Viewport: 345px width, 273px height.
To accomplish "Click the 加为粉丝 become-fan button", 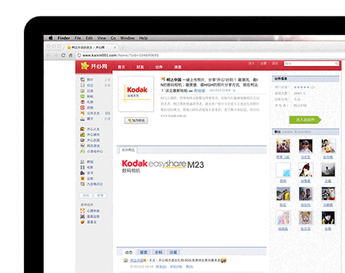I will 136,120.
